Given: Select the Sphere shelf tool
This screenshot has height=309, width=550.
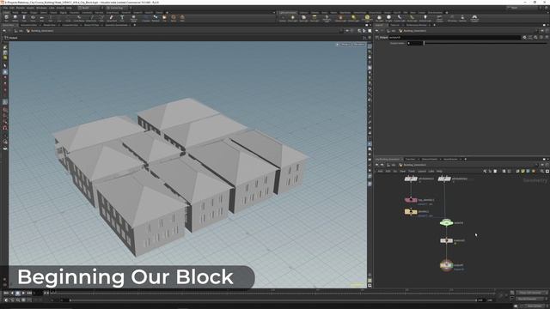Looking at the screenshot, I should (x=15, y=18).
